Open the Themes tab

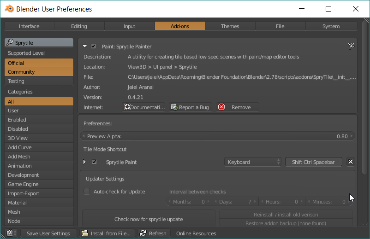(230, 26)
